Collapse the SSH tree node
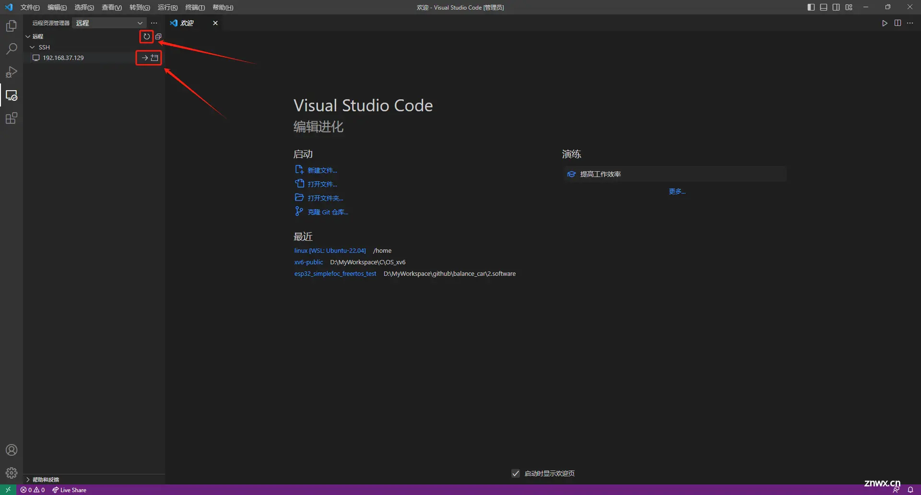The width and height of the screenshot is (921, 495). (32, 47)
